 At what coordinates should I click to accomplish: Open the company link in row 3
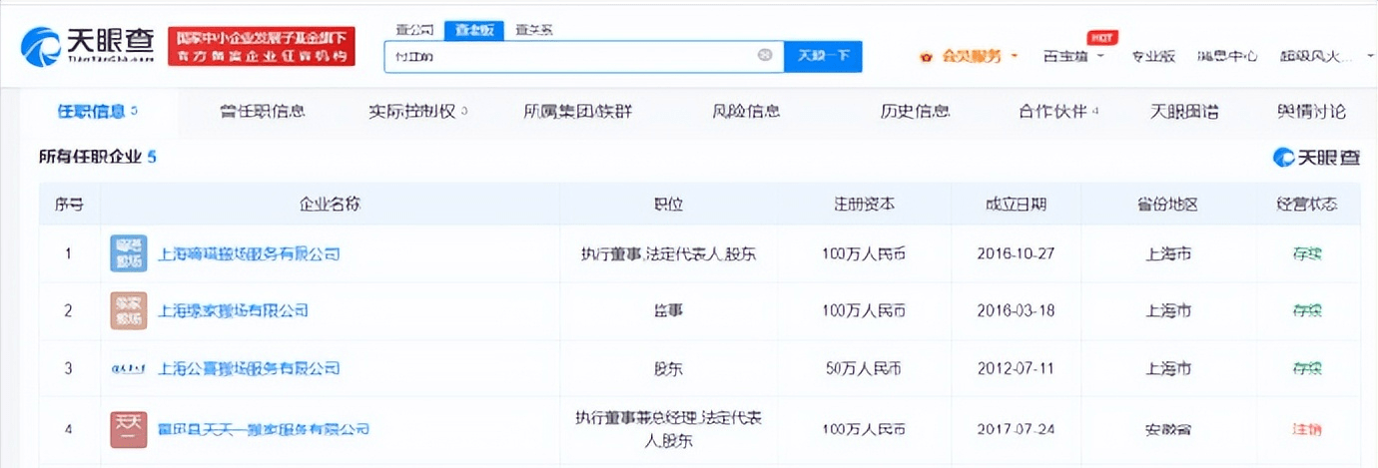tap(249, 368)
